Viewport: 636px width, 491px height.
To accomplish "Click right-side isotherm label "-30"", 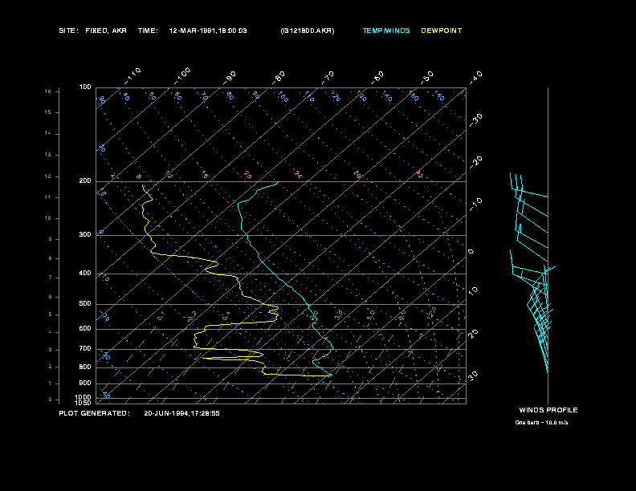I will [x=475, y=120].
